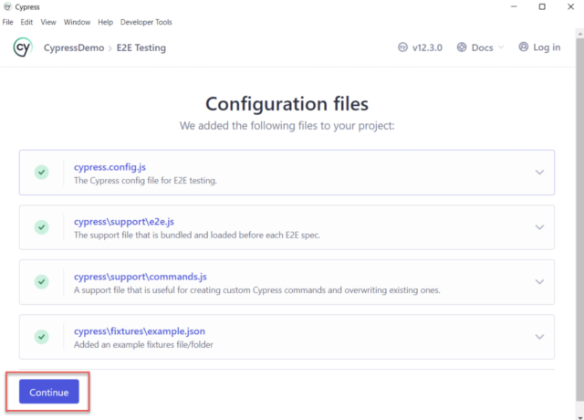
Task: Open the File menu
Action: pyautogui.click(x=8, y=22)
